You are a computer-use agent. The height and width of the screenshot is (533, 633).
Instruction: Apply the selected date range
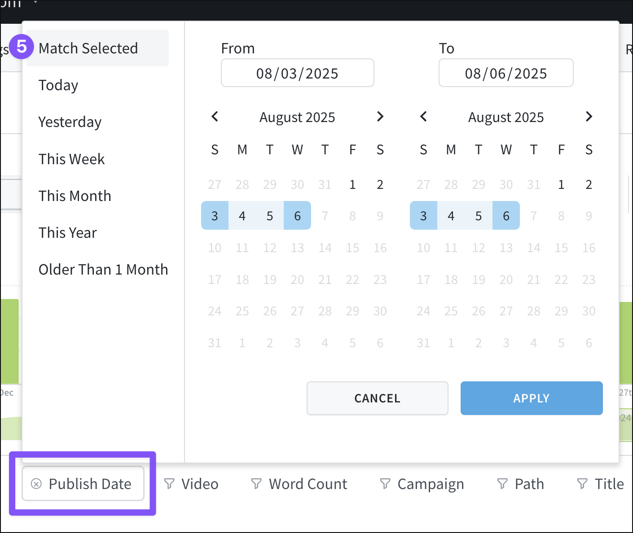(531, 398)
